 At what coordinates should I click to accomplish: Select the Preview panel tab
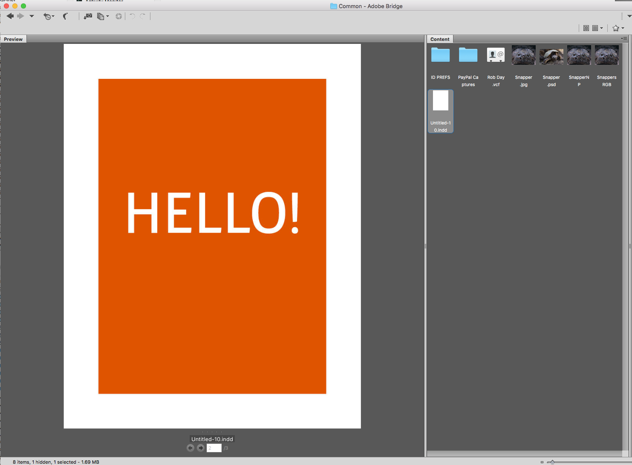coord(13,39)
